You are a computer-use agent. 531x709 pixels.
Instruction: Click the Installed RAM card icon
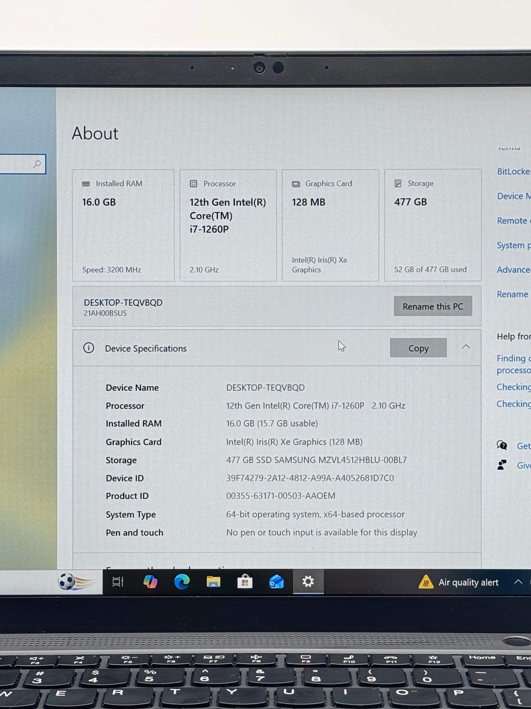[x=86, y=184]
